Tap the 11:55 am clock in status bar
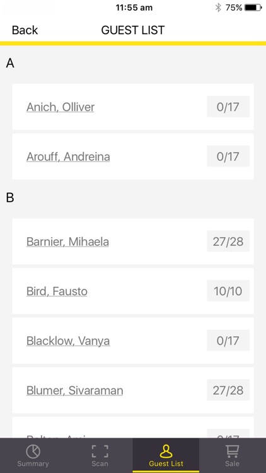This screenshot has width=266, height=473. pos(134,8)
